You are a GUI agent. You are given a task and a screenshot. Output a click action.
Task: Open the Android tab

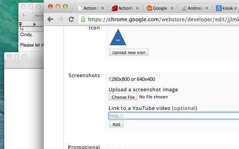pos(195,8)
